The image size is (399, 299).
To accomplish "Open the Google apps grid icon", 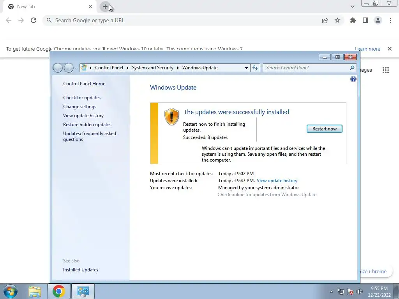I will tap(386, 70).
